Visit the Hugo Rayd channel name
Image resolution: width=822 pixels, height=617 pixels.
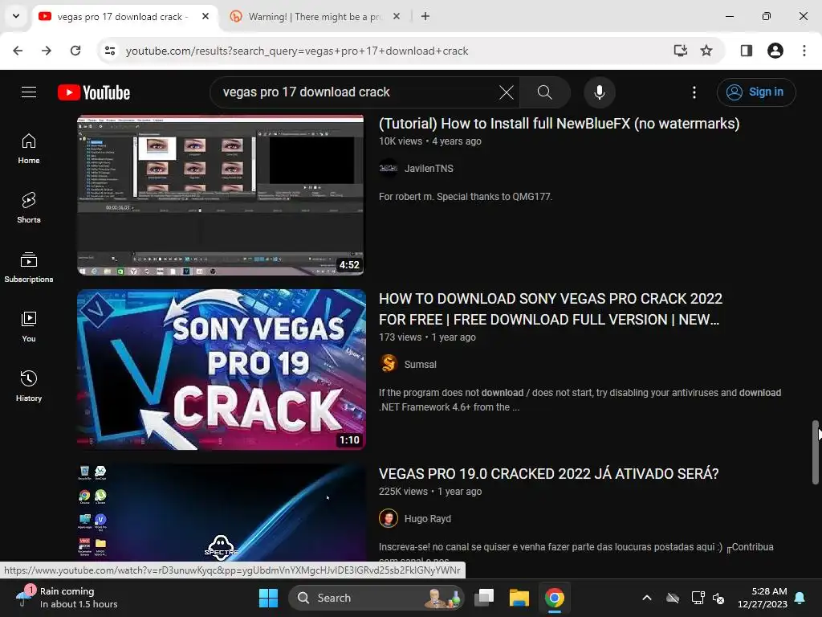pyautogui.click(x=427, y=519)
